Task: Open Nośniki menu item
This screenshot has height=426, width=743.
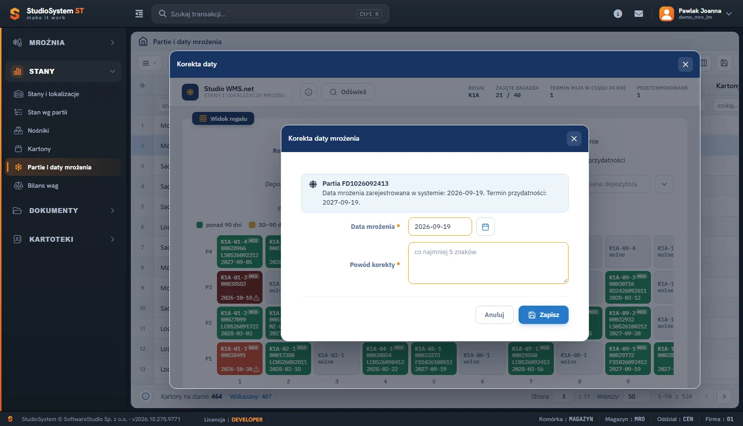Action: (63, 131)
